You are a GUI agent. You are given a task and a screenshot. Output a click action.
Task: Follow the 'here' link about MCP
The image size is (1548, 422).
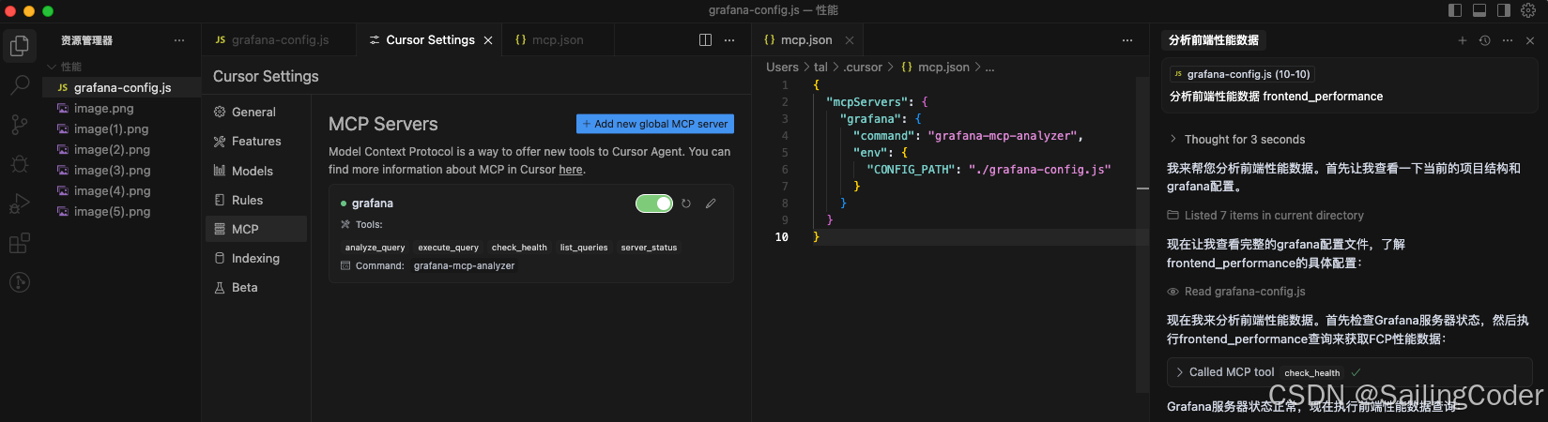571,170
